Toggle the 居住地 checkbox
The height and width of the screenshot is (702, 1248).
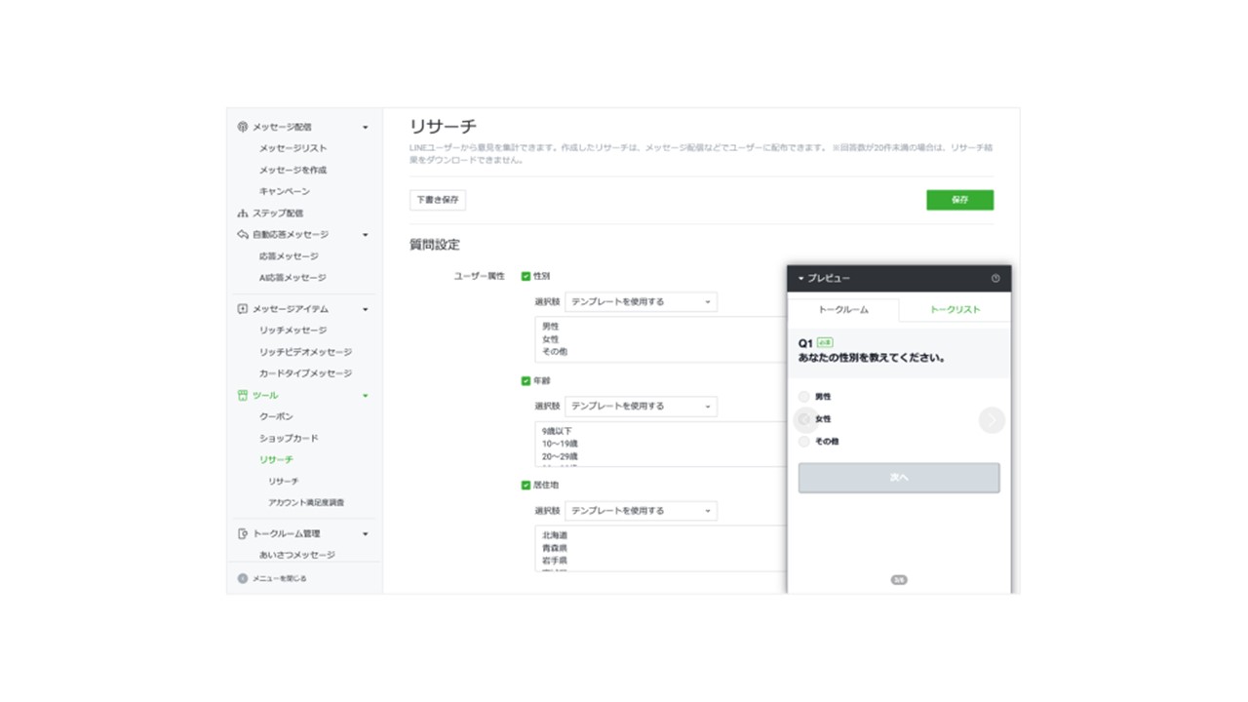(x=526, y=485)
